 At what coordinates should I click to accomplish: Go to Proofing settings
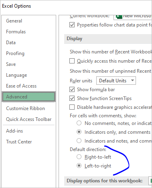pos(15,53)
